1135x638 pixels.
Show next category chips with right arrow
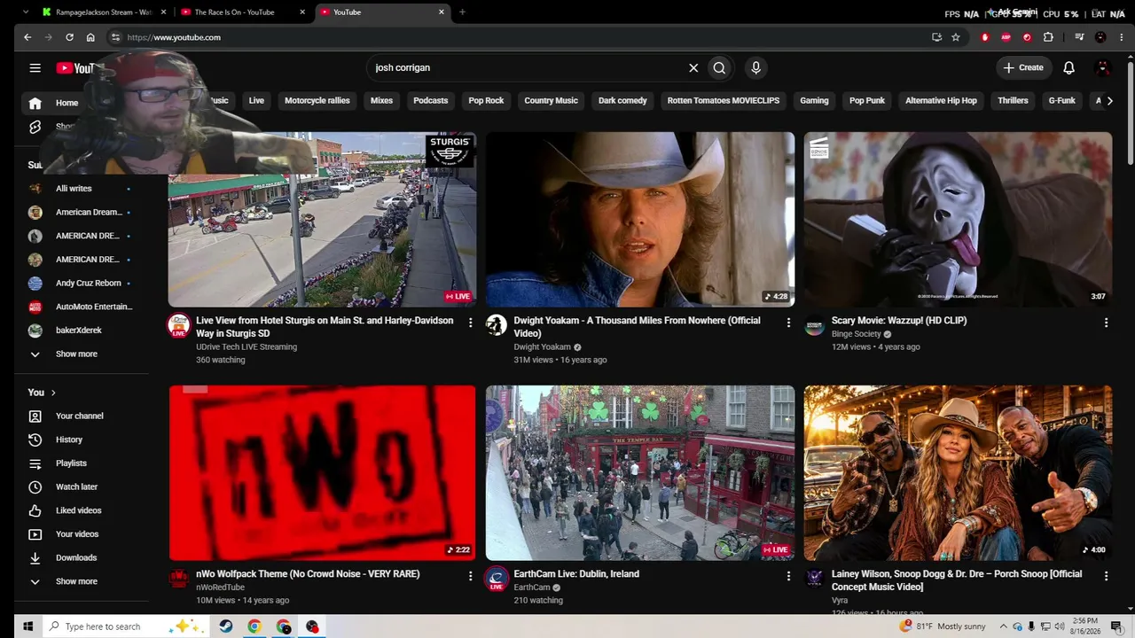point(1109,101)
